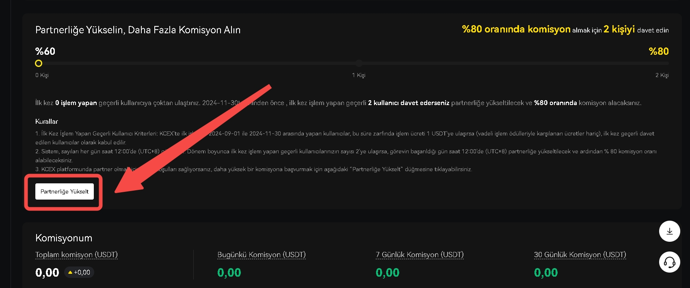The height and width of the screenshot is (288, 690).
Task: Select the 30 Günlük Komisyon (USDT) label
Action: pos(580,255)
